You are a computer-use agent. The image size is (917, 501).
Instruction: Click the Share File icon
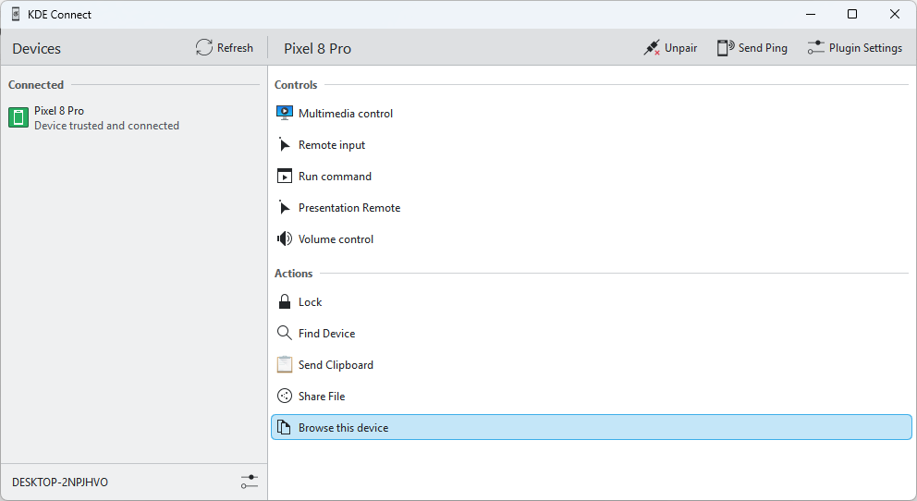[x=284, y=397]
